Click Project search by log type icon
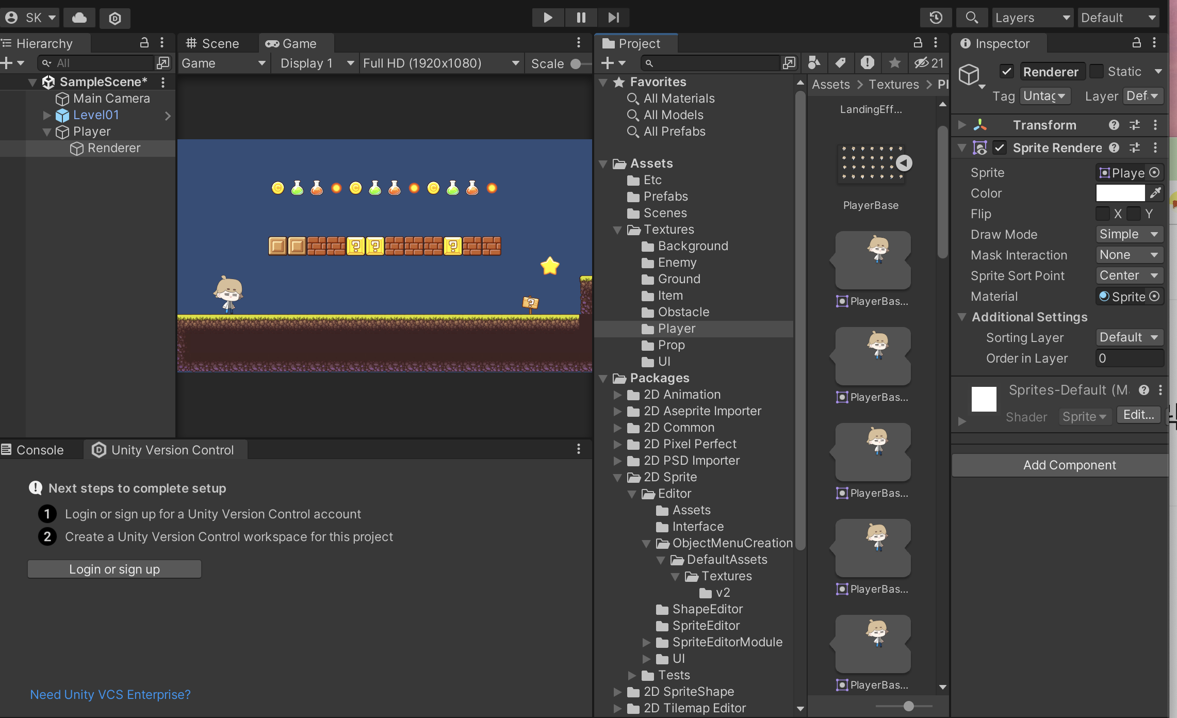 pyautogui.click(x=868, y=63)
